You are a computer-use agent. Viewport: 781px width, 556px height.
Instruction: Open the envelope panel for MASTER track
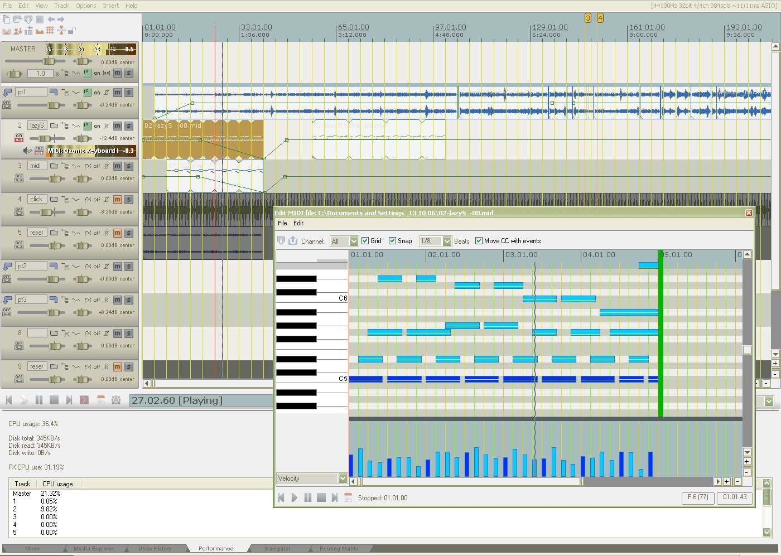click(x=76, y=73)
